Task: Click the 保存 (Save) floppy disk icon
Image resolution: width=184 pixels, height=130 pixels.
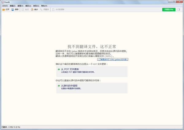Action: click(13, 10)
